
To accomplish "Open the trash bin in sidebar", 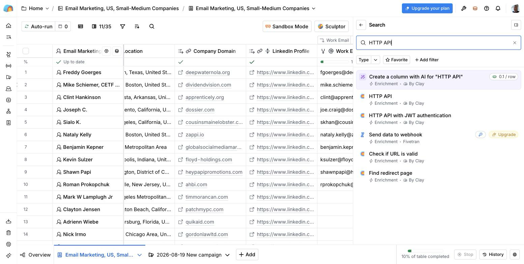I will tap(9, 233).
